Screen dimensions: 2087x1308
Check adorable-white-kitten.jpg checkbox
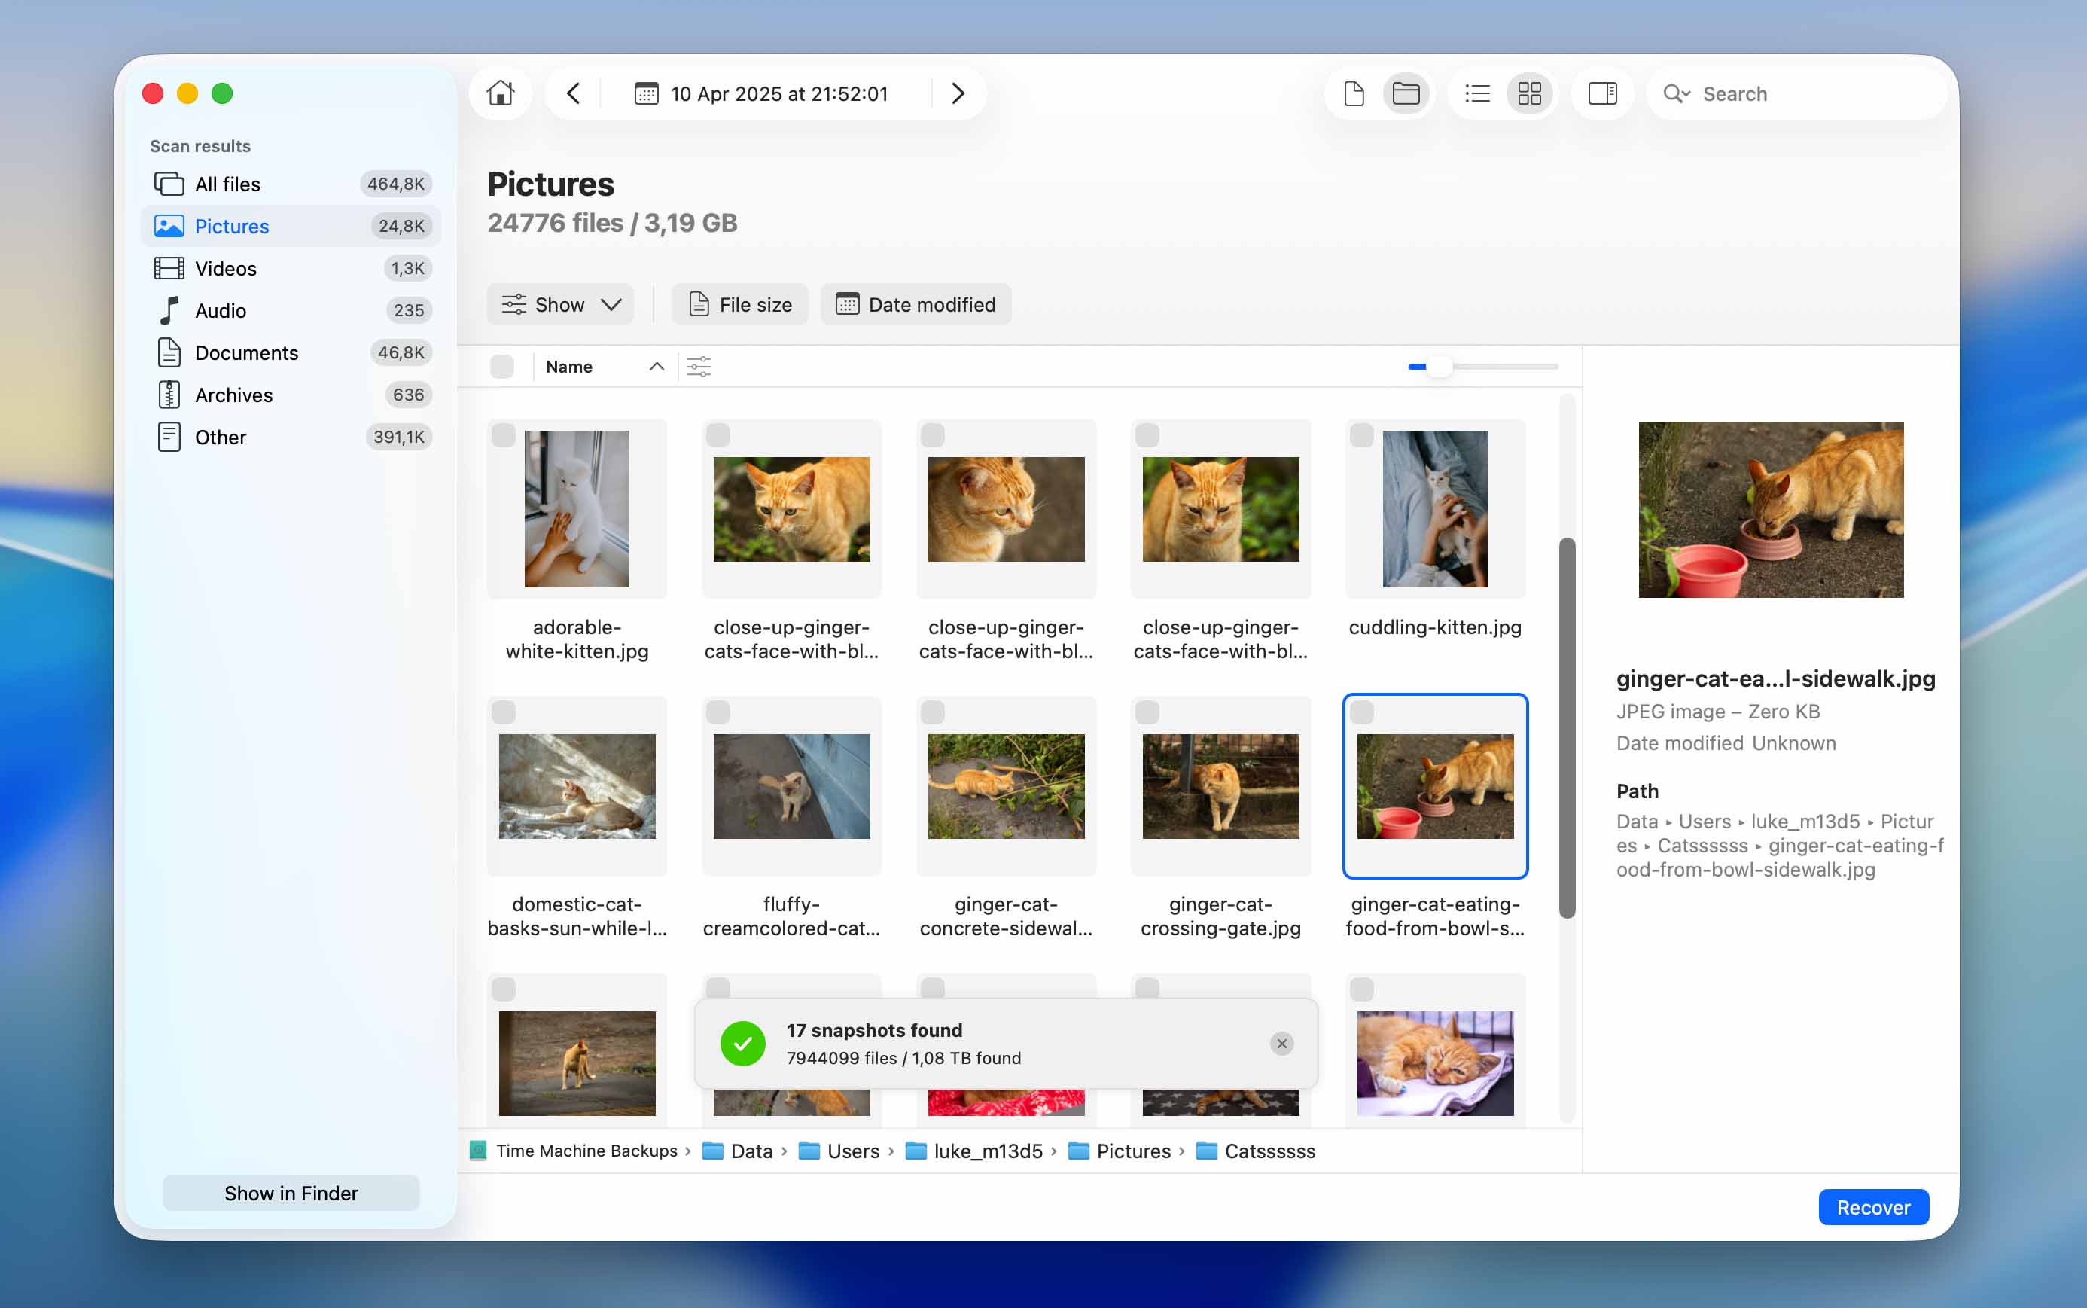point(504,435)
